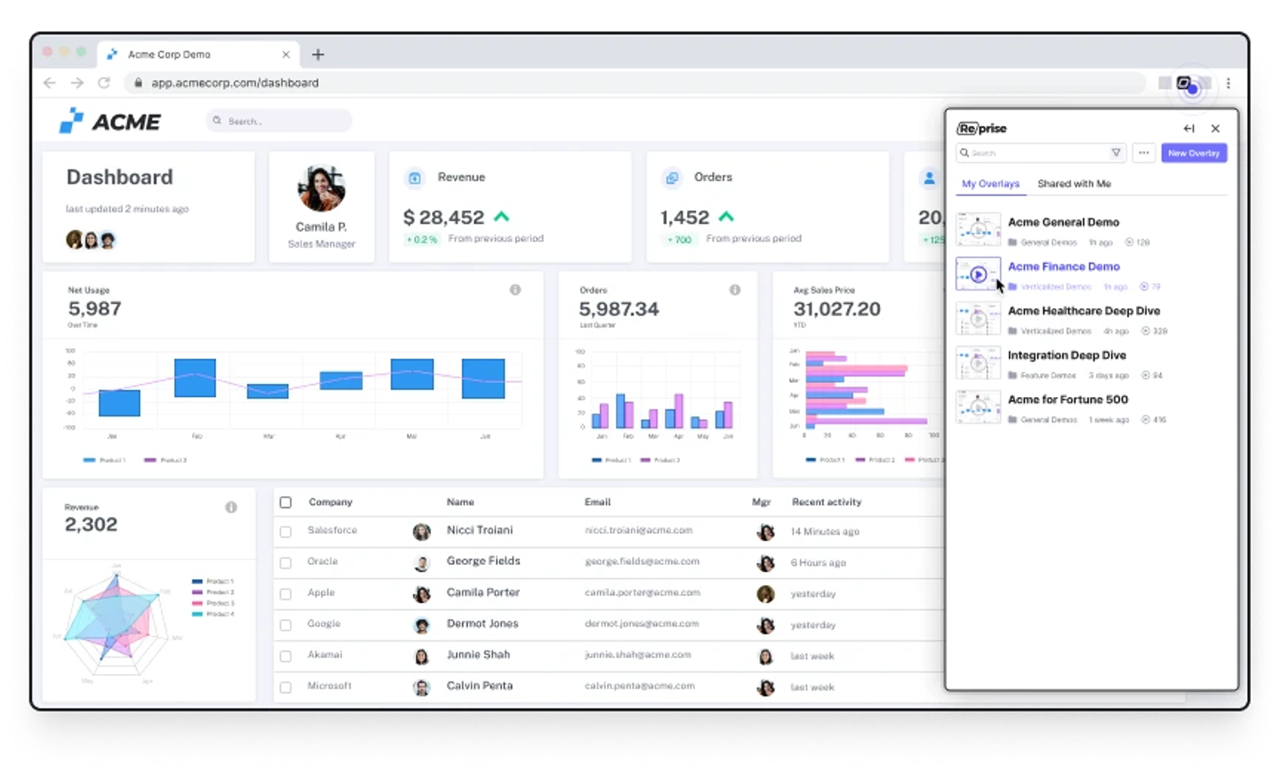Check the Akamai row checkbox
1280x770 pixels.
click(x=285, y=656)
